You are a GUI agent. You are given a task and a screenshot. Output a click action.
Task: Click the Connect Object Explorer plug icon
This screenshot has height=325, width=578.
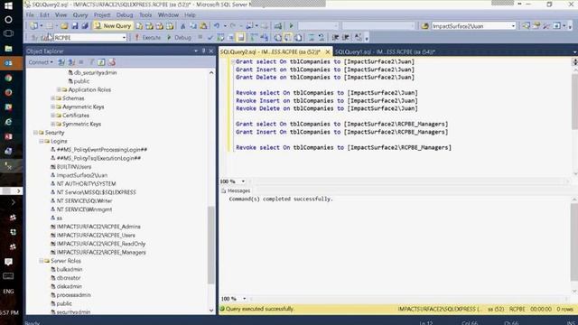point(61,62)
